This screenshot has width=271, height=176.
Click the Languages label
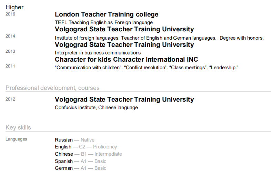coord(16,139)
